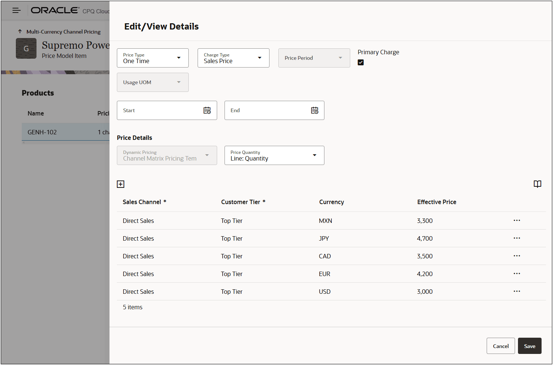This screenshot has width=553, height=365.
Task: Uncheck the Primary Charge checkbox
Action: (x=361, y=62)
